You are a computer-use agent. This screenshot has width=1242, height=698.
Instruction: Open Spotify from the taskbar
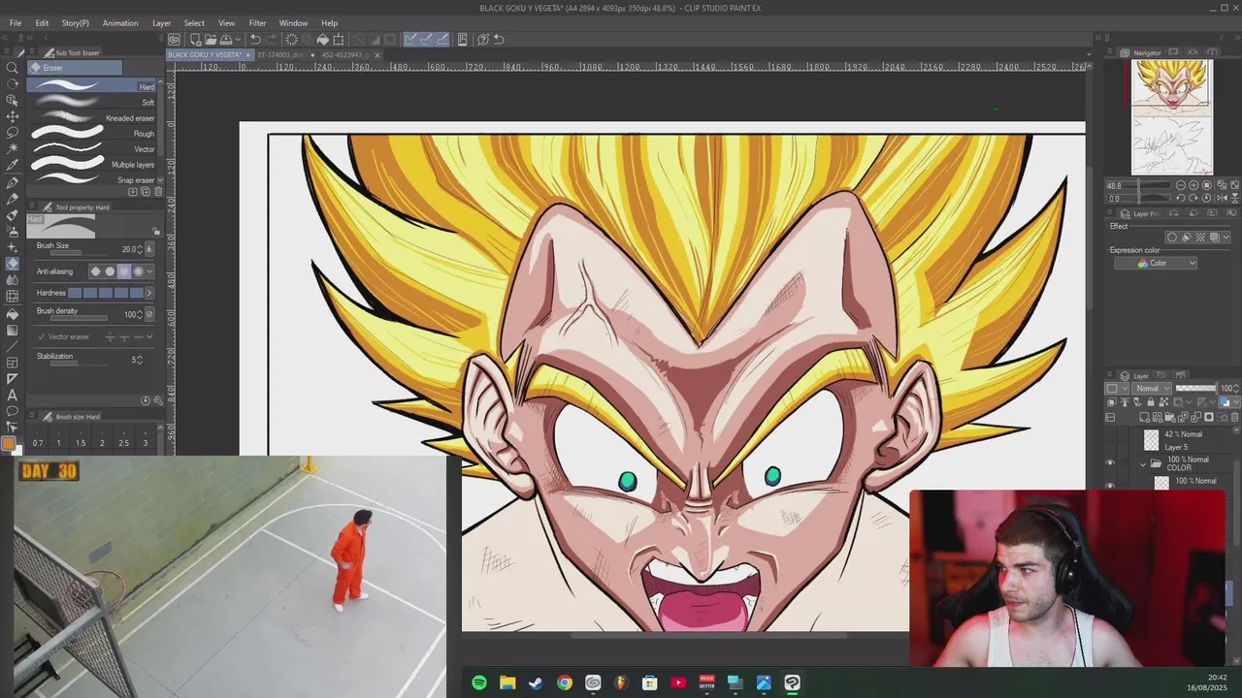point(479,682)
